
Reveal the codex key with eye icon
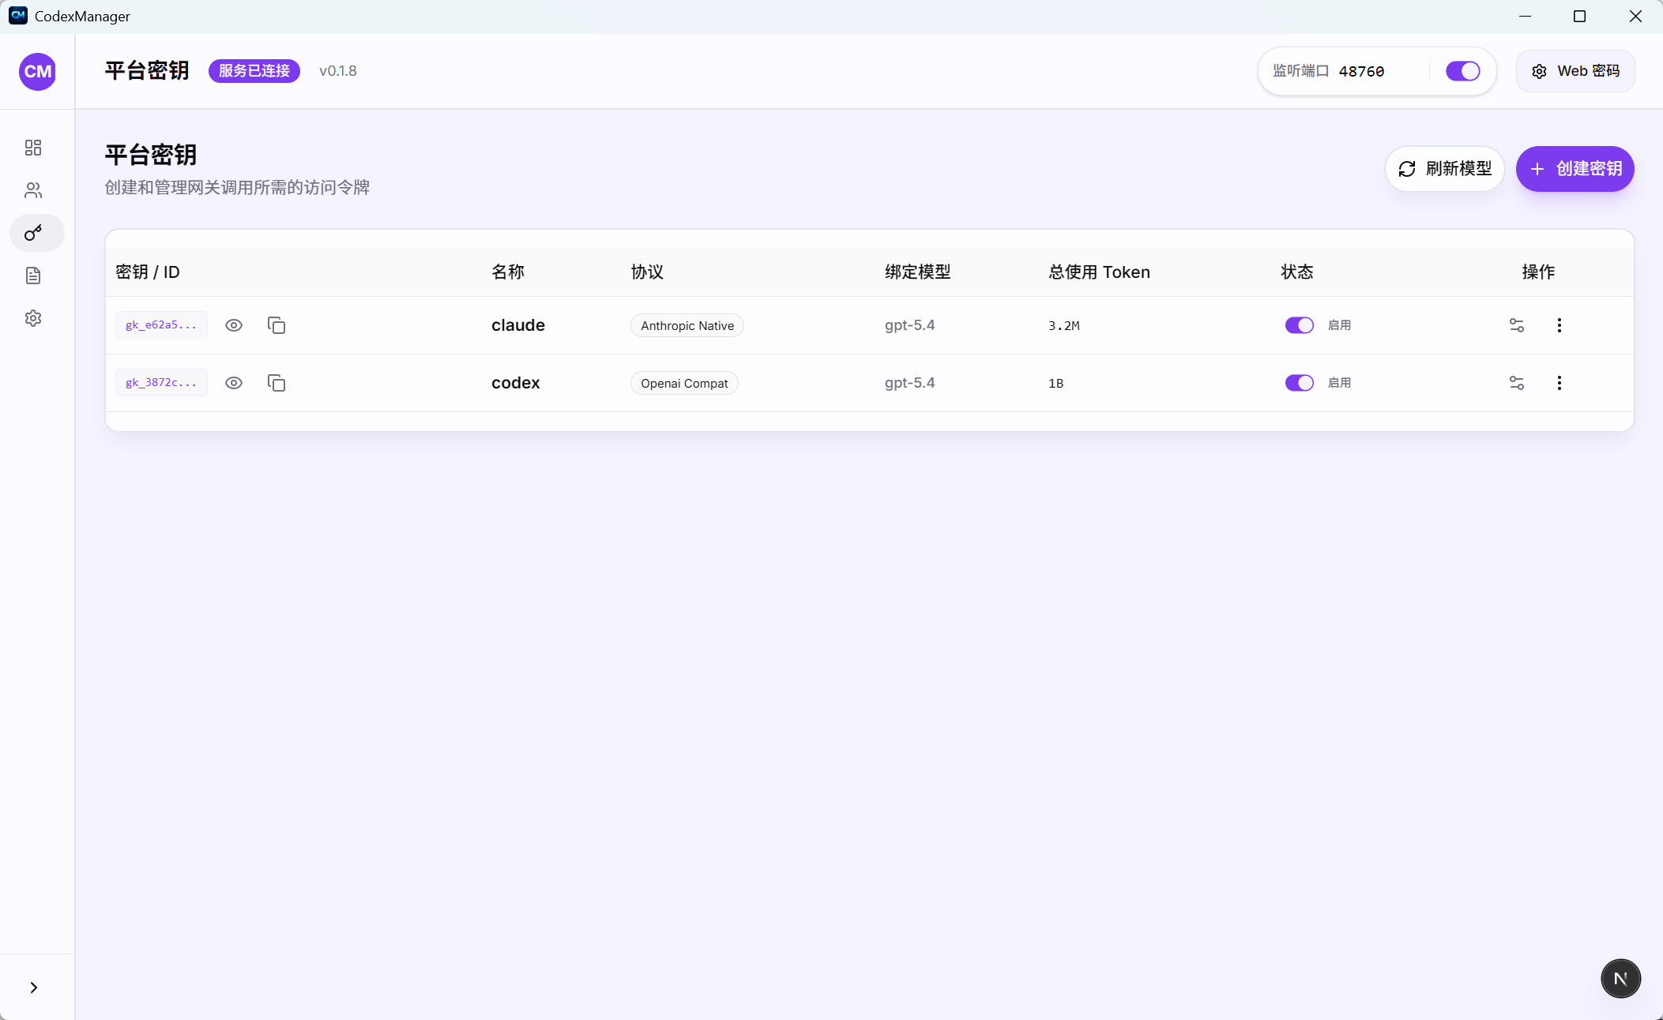click(234, 383)
